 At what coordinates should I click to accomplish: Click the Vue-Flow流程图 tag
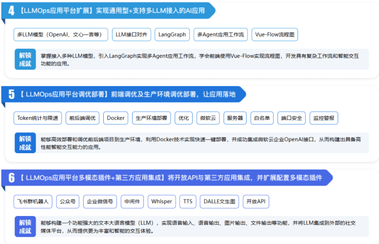(x=274, y=34)
